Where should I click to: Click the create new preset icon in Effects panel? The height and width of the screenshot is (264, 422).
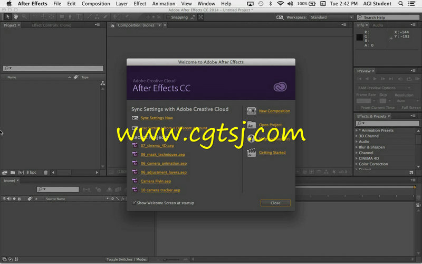tap(411, 173)
